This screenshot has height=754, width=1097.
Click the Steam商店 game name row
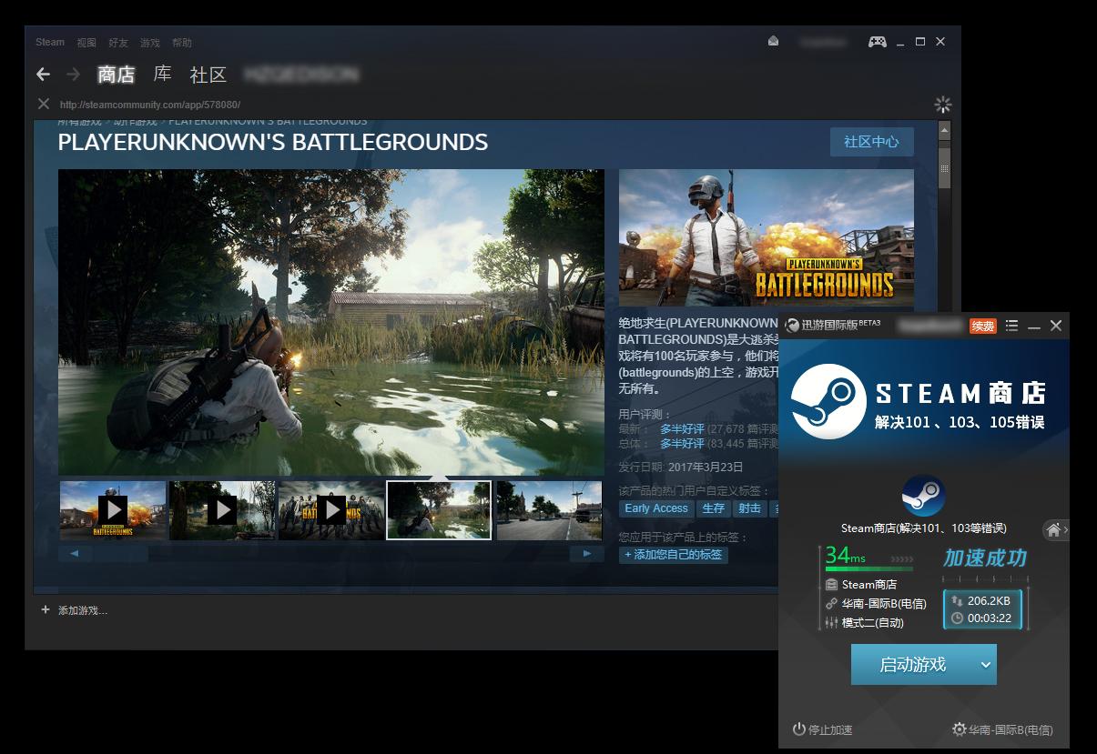coord(861,585)
